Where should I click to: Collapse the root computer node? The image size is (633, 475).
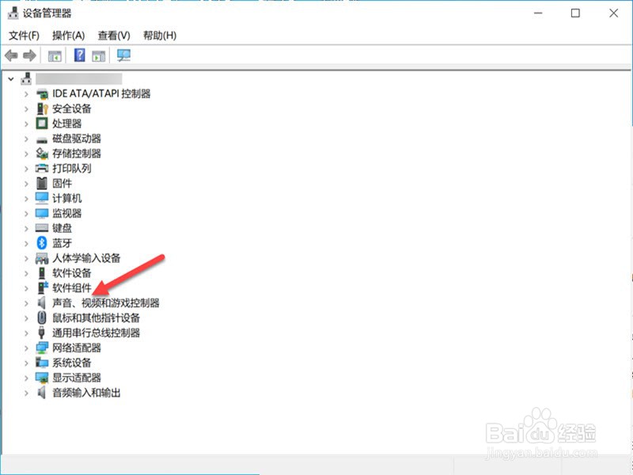11,79
